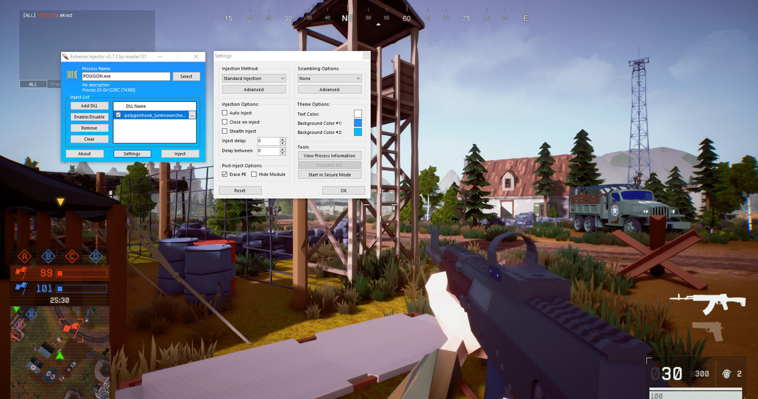758x399 pixels.
Task: Click Start in Secure Mode button
Action: (330, 175)
